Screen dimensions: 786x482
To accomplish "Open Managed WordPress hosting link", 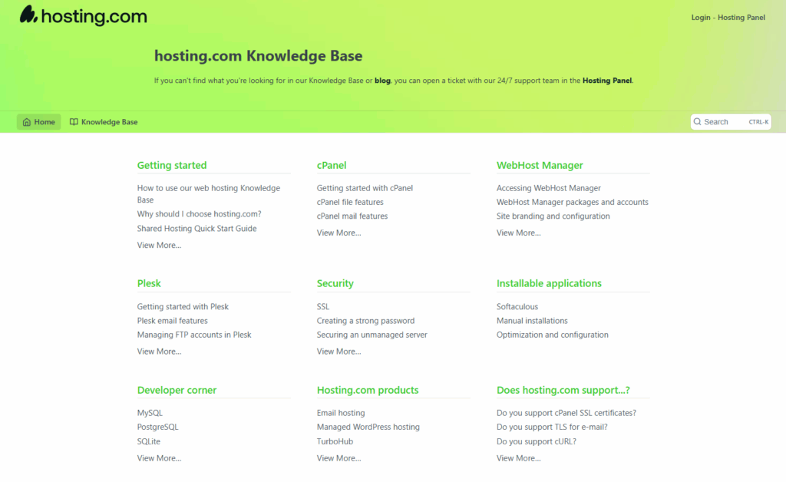I will click(x=368, y=427).
